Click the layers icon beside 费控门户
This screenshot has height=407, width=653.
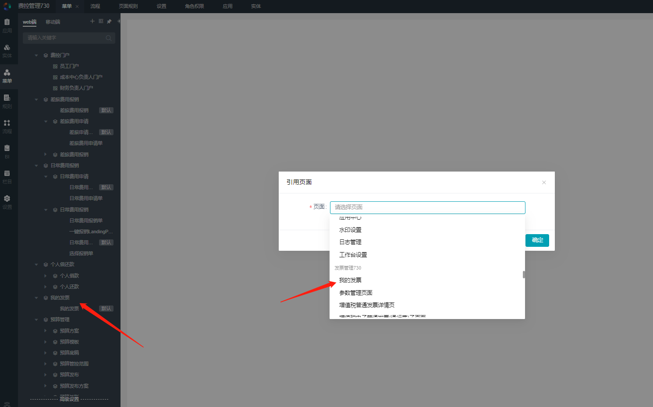point(46,56)
